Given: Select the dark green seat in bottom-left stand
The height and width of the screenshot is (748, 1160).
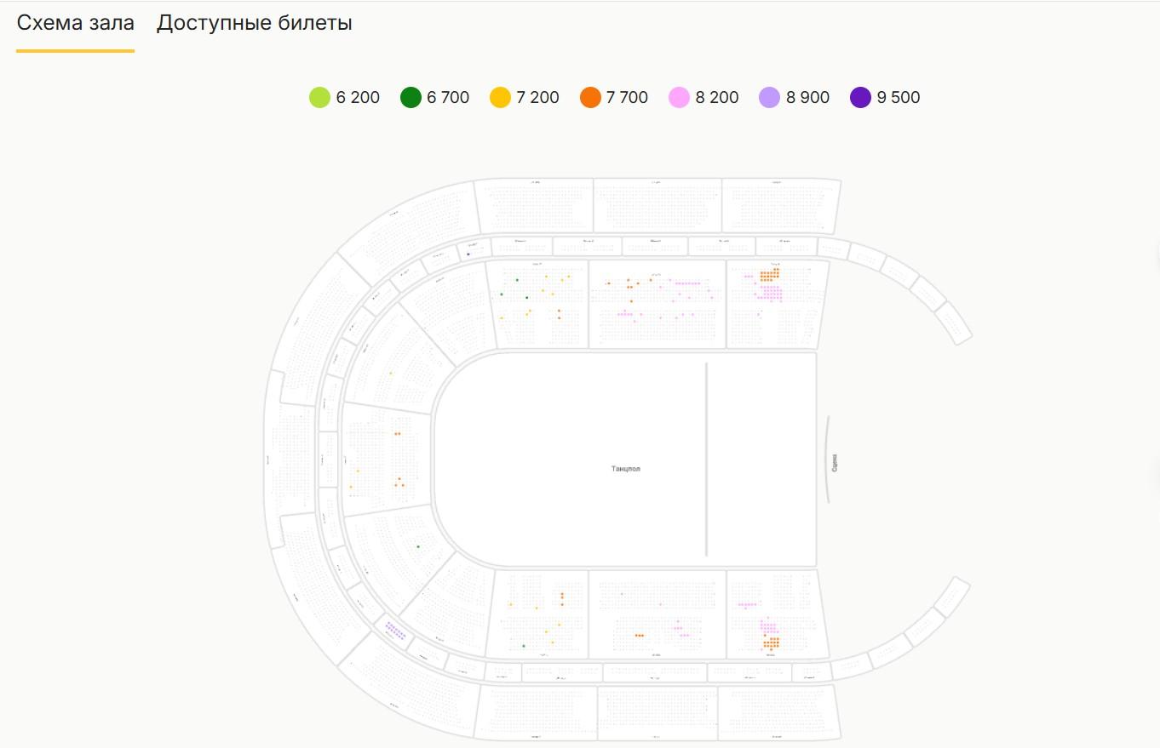Looking at the screenshot, I should (x=524, y=646).
